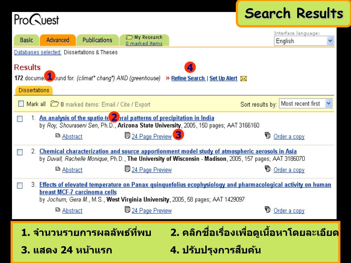Open Chemical characterization atmospheric aerosols title
Viewport: 351px width, 263px height.
pyautogui.click(x=168, y=151)
